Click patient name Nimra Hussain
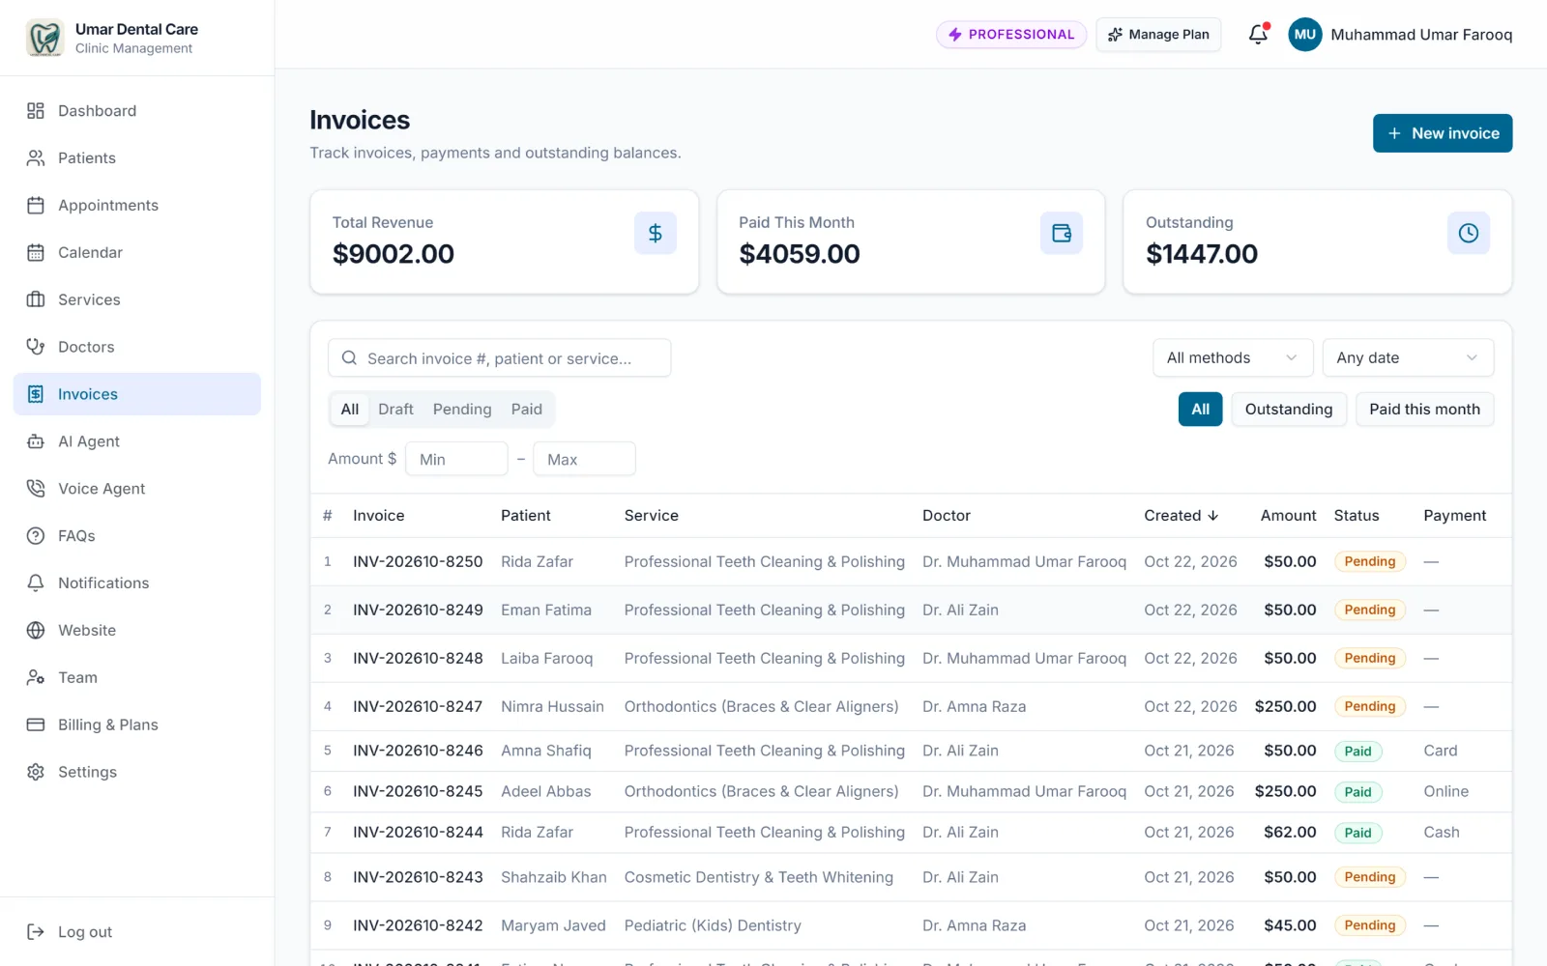Screen dimensions: 1547x966 (552, 706)
